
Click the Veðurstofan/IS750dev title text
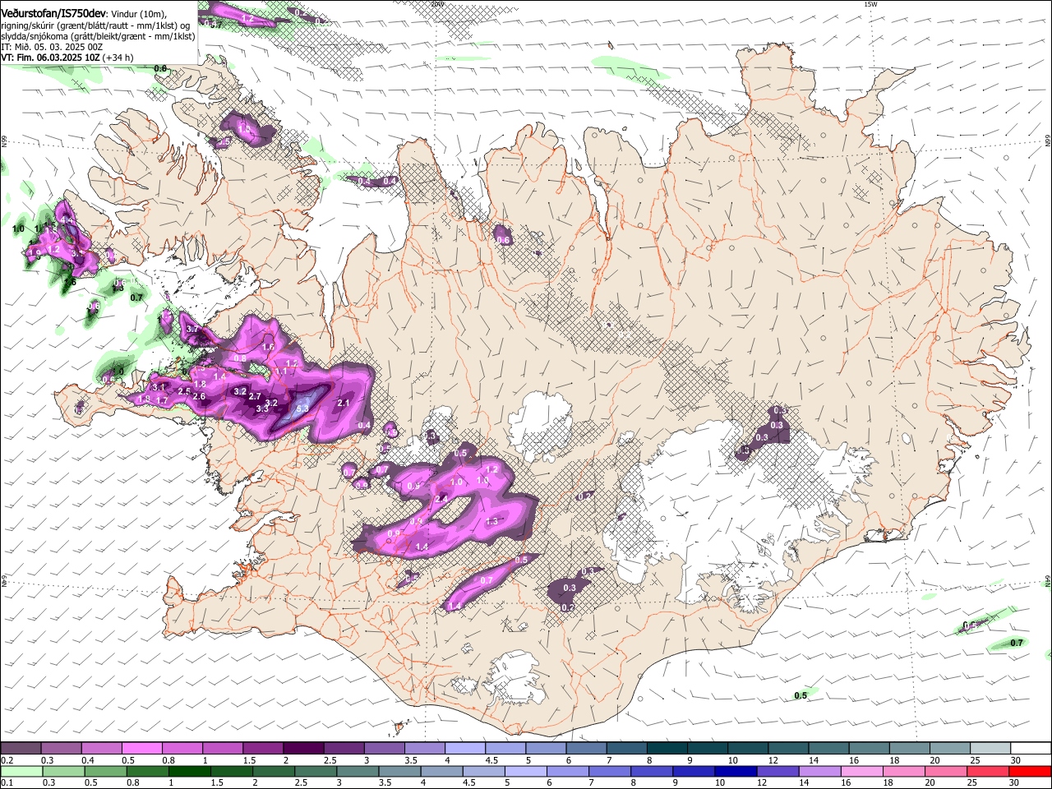coord(53,13)
